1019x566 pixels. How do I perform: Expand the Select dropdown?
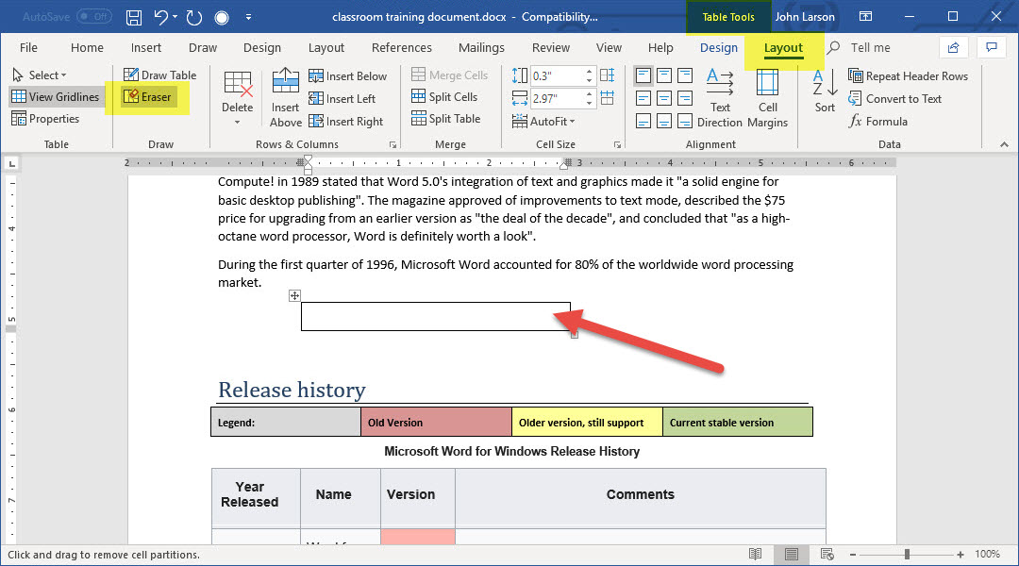40,75
